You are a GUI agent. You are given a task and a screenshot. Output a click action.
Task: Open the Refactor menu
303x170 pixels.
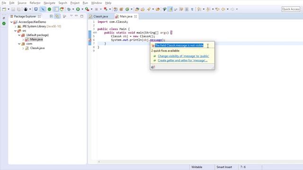click(35, 3)
